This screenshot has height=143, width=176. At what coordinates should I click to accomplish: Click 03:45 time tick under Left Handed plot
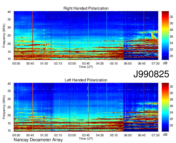(86, 135)
